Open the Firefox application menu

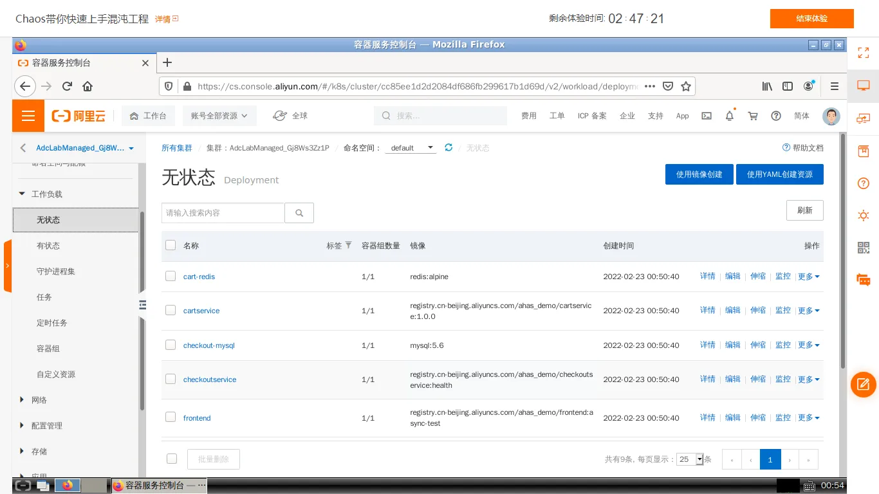(835, 86)
